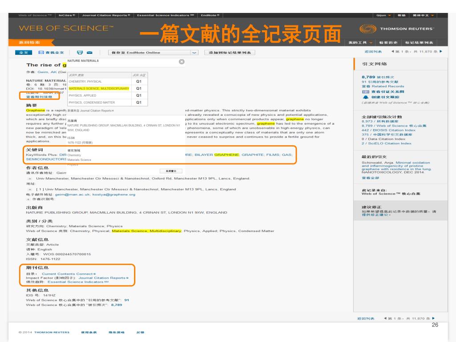Click 375 / 中国科学引文数据库 link
456x342 pixels.
coord(387,134)
